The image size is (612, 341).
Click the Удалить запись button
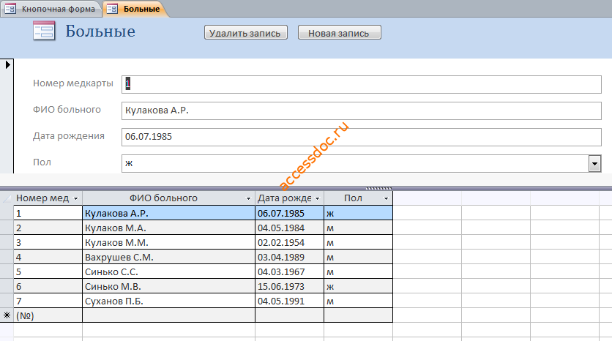point(245,33)
